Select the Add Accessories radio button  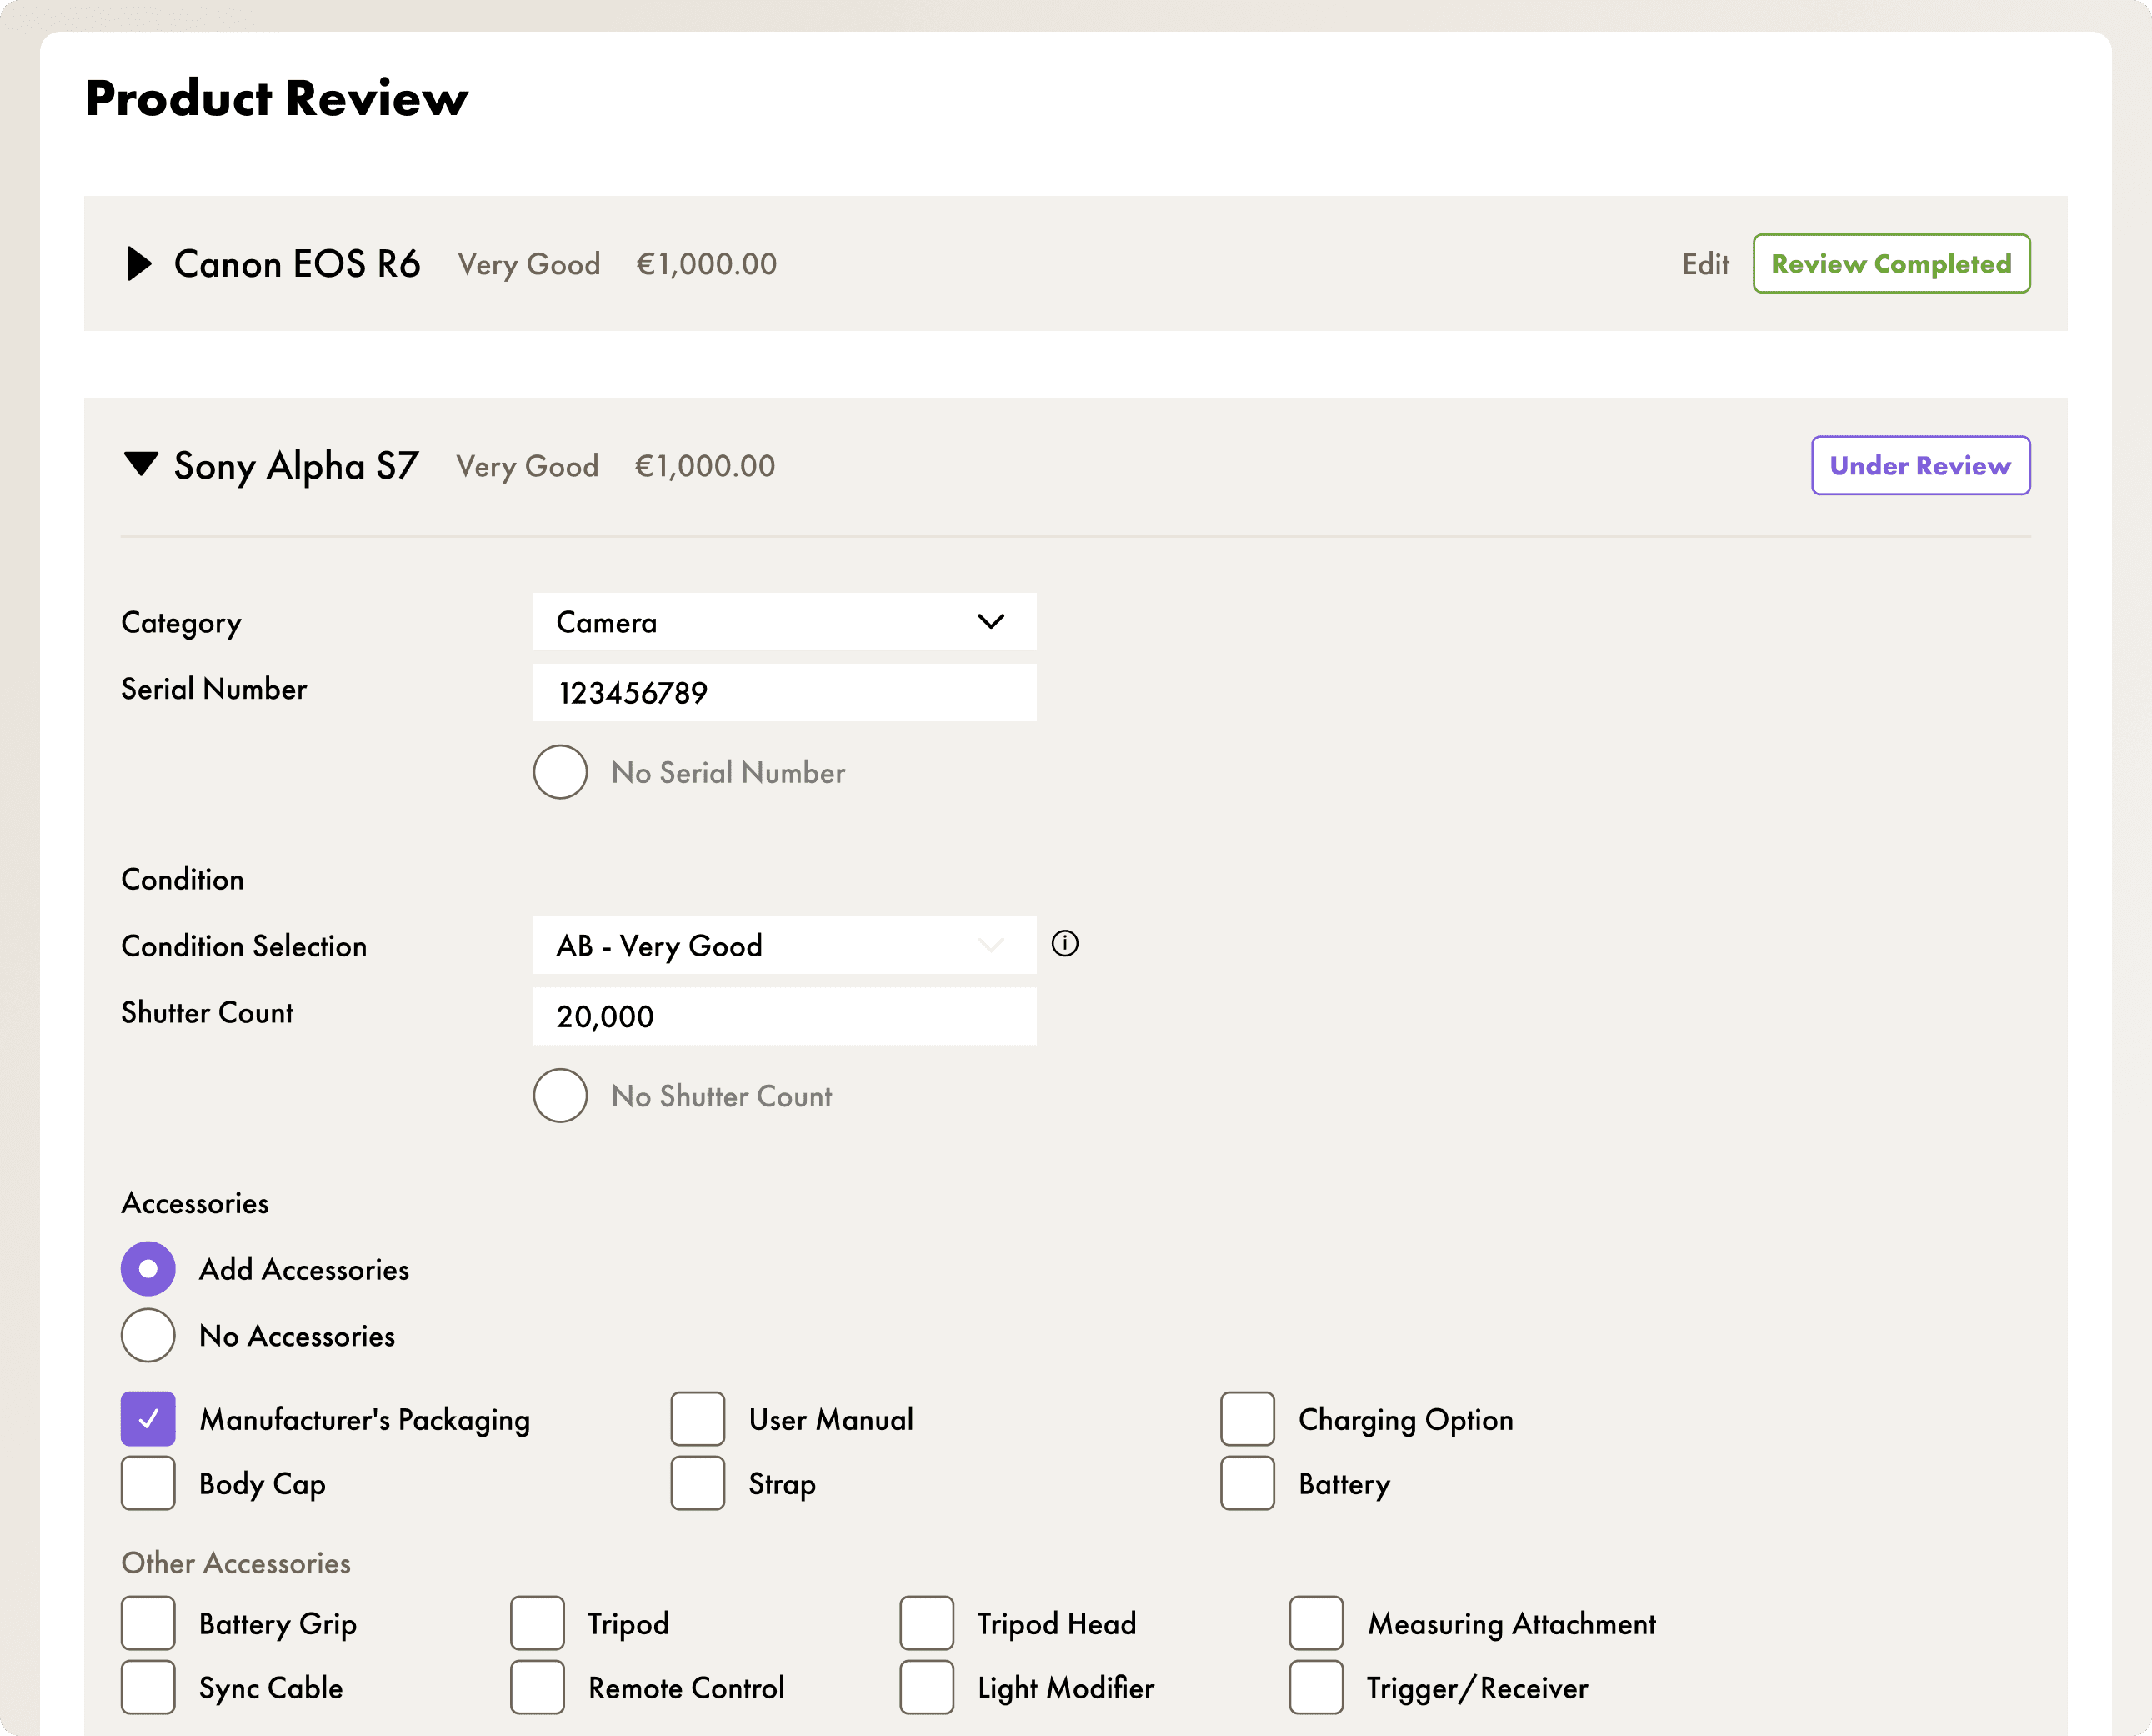pos(148,1269)
